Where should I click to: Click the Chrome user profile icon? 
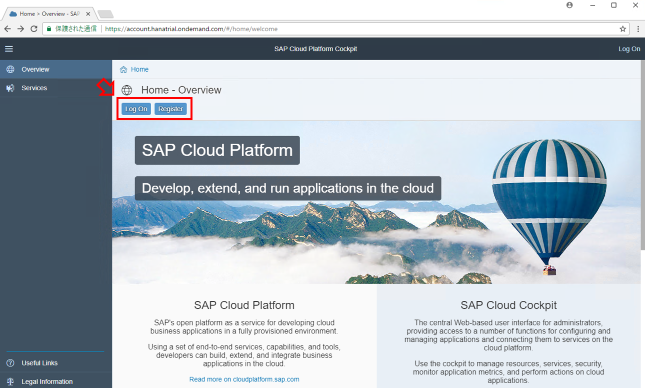point(569,5)
